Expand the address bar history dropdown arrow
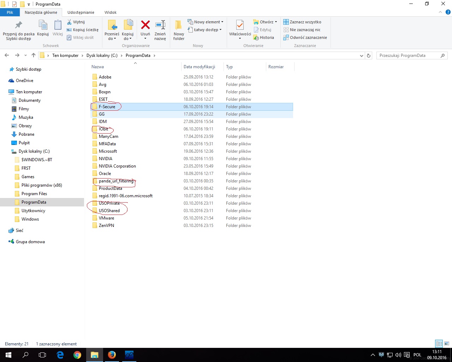452x362 pixels. [361, 56]
